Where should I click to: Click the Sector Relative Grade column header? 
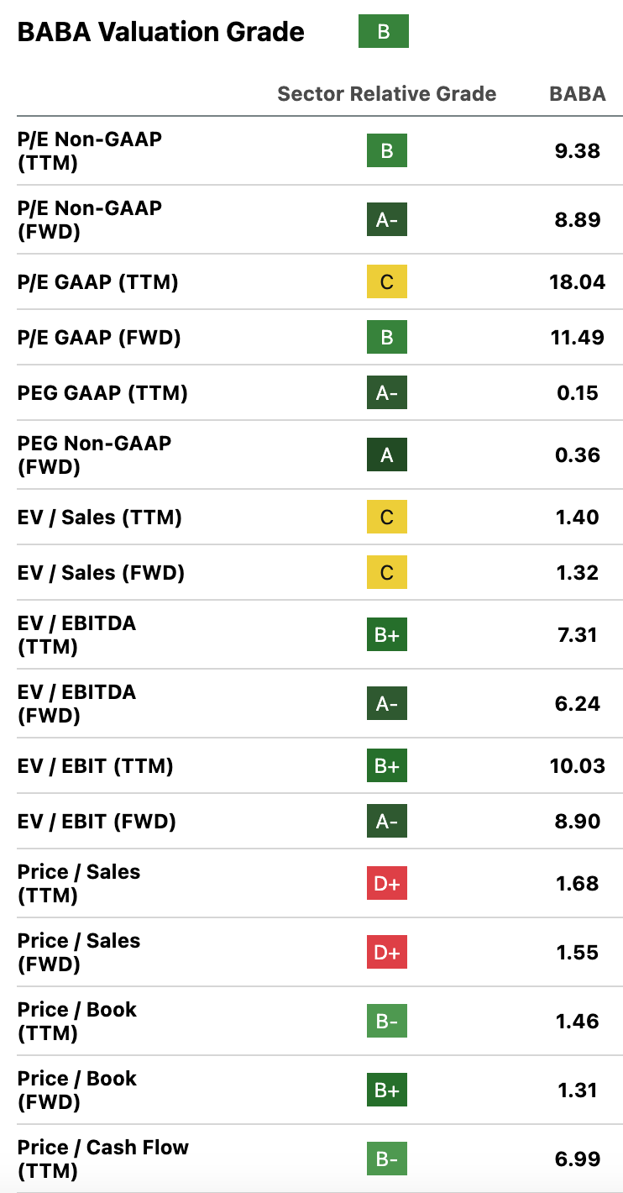386,93
